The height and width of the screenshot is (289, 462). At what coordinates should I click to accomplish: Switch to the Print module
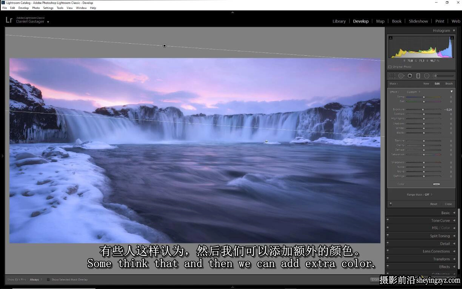pyautogui.click(x=440, y=21)
